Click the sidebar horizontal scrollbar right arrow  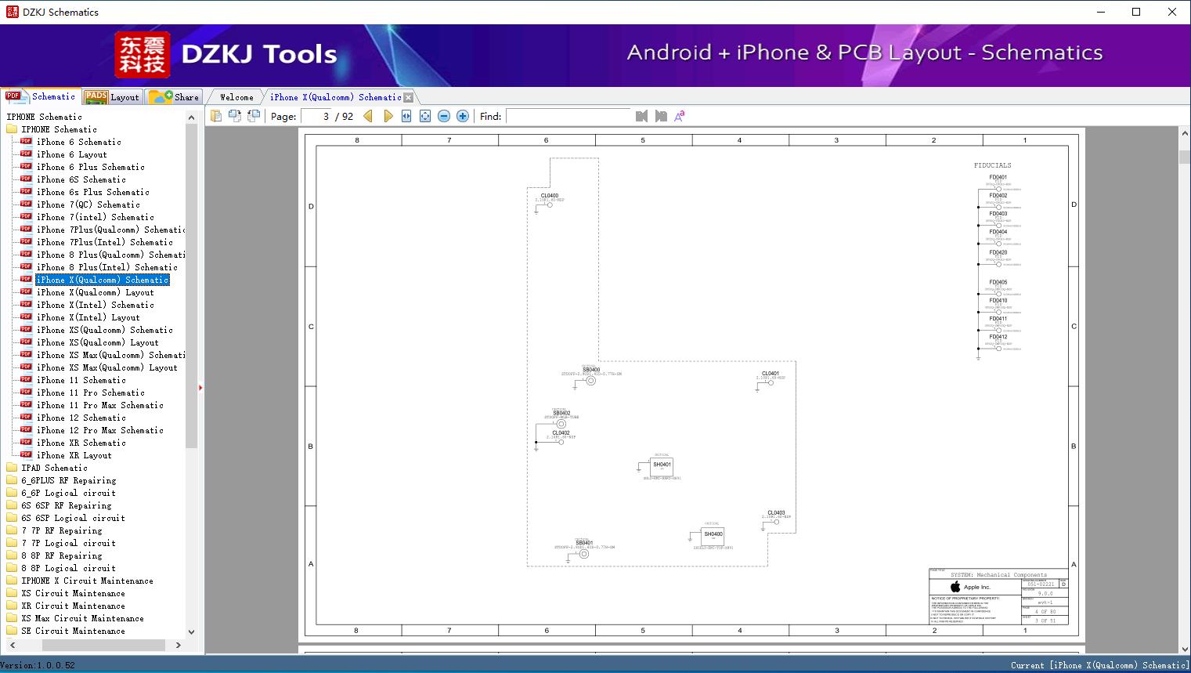pyautogui.click(x=178, y=645)
